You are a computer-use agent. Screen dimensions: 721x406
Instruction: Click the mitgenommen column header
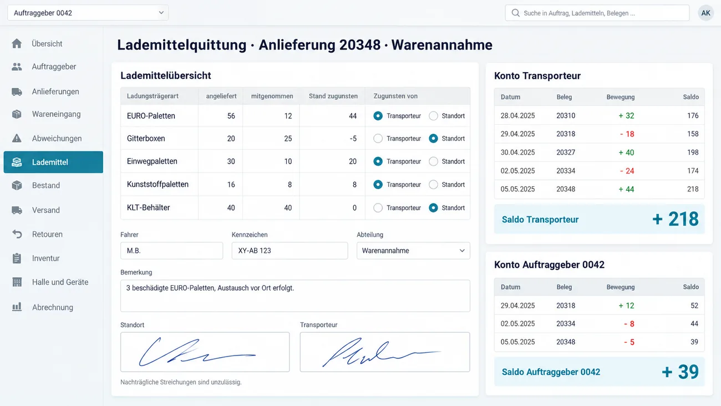pos(272,96)
